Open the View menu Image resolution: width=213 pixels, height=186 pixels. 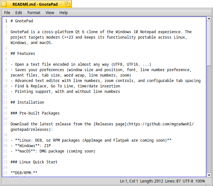(x=50, y=13)
